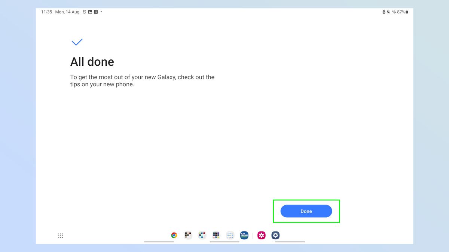Launch the Play-Cricket Scorer app
This screenshot has width=449, height=252.
tap(244, 235)
